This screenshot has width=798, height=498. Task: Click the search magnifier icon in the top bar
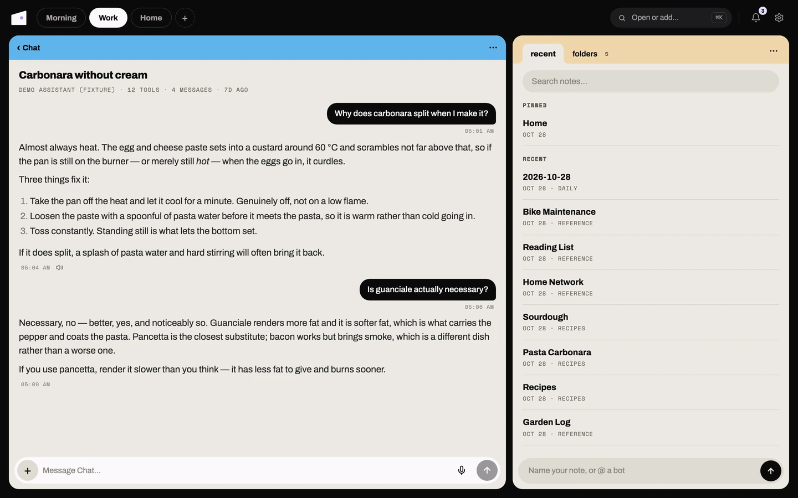pyautogui.click(x=622, y=18)
